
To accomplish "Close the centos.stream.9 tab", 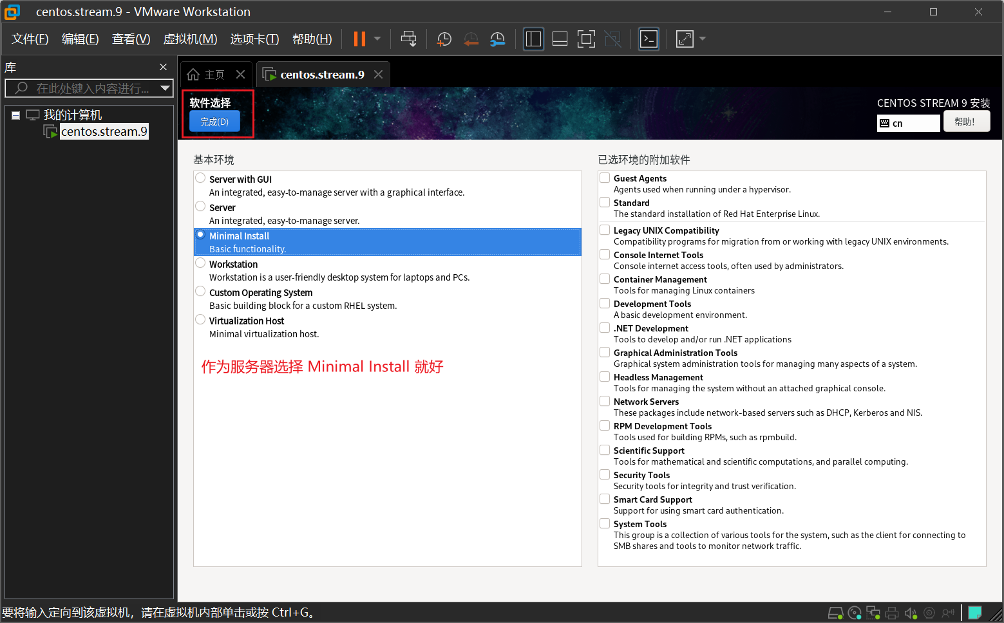I will coord(379,75).
